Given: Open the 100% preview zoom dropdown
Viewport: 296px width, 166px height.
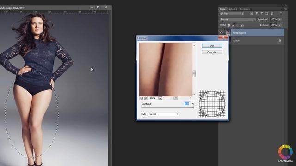Looking at the screenshot, I should [160, 98].
